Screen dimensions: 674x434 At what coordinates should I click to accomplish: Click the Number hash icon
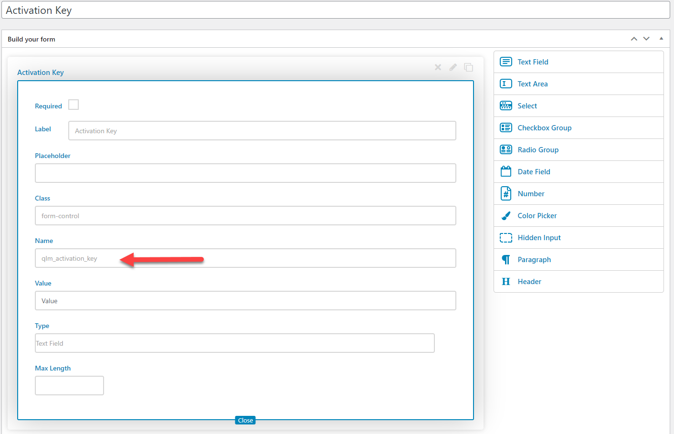(506, 193)
